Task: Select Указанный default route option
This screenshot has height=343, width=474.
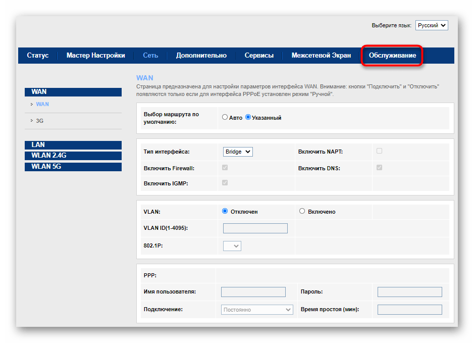Action: pos(248,117)
